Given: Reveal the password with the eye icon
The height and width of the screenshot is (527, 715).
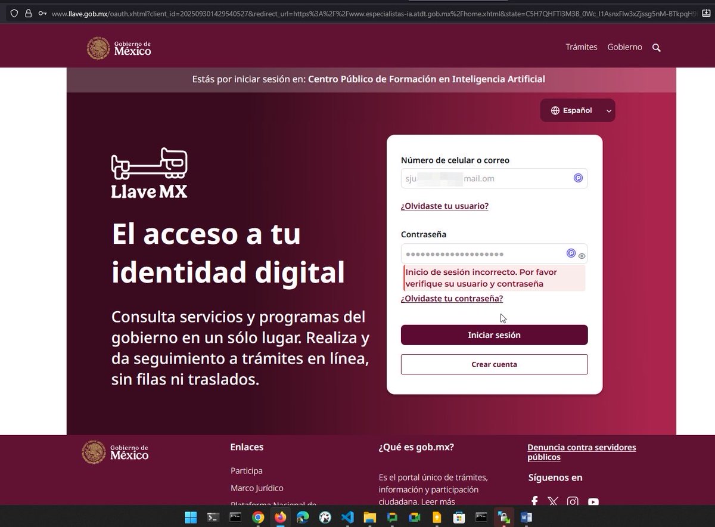Looking at the screenshot, I should 581,255.
